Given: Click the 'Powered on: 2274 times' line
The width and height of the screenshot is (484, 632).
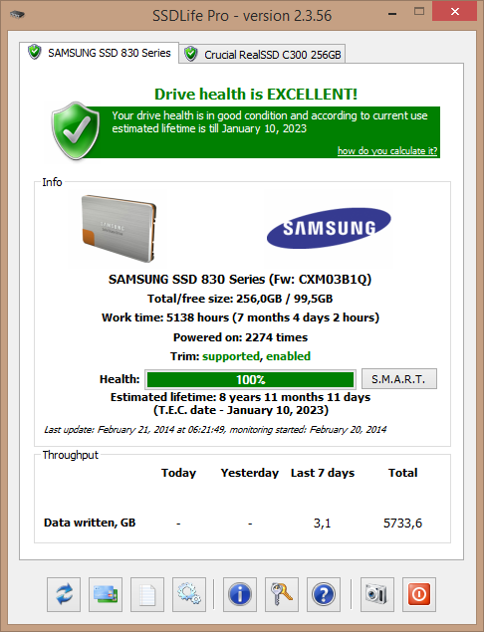Looking at the screenshot, I should [240, 337].
